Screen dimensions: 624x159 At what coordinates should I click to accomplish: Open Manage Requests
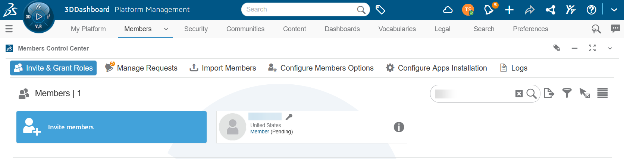click(141, 68)
